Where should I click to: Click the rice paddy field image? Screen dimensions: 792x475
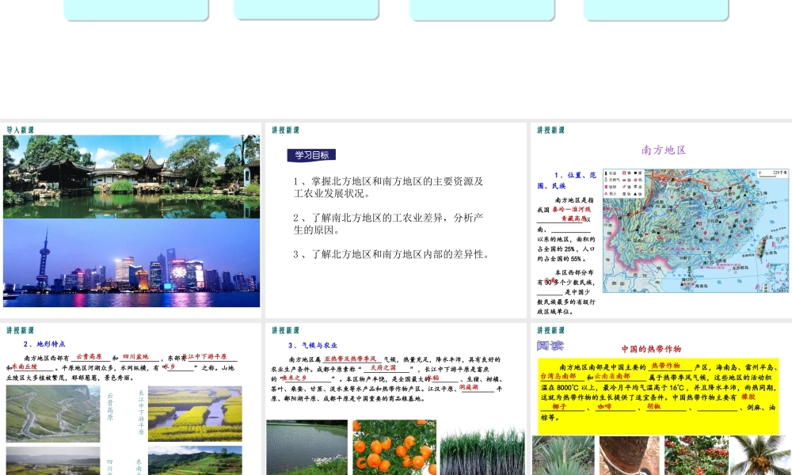pyautogui.click(x=307, y=447)
